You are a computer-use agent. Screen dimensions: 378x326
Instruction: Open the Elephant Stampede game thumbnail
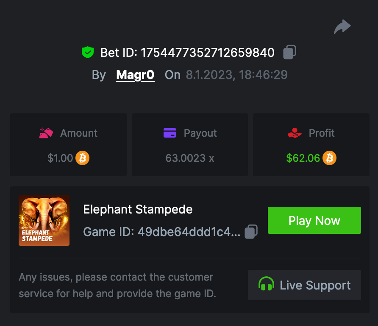tap(44, 220)
